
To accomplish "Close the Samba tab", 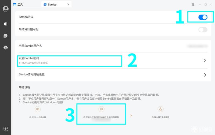I will [68, 5].
